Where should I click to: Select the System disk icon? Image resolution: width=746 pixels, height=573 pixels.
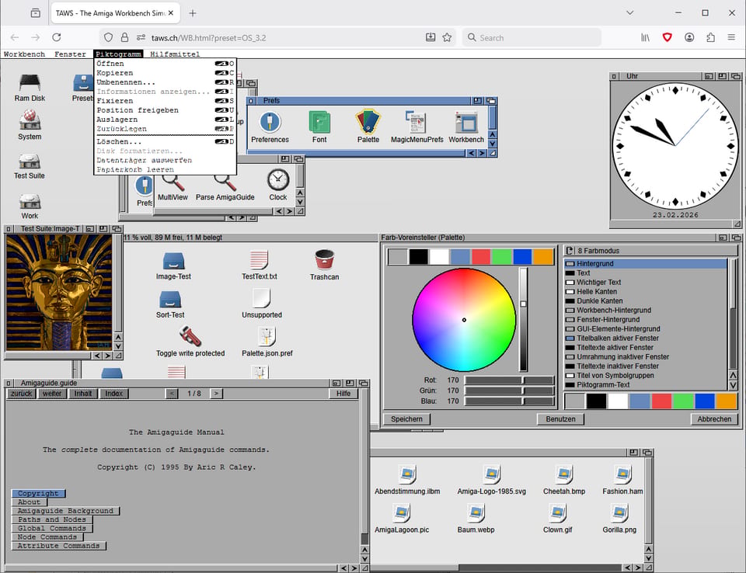(30, 120)
